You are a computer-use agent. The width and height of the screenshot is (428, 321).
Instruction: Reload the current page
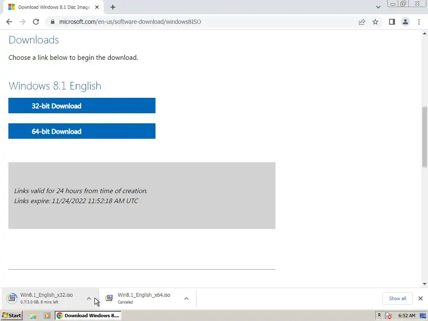tap(36, 22)
